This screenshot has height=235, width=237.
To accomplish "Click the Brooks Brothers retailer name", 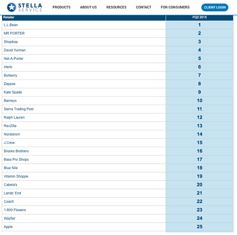I will tap(16, 151).
